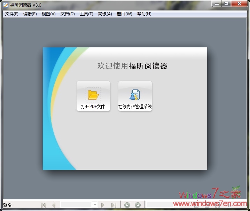Expand the page number dropdown arrow
Screen dimensions: 250x211
coord(95,205)
